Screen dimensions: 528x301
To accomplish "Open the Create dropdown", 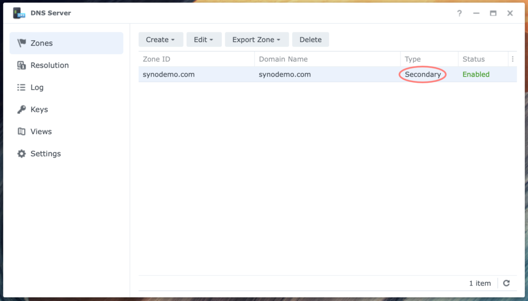I will (x=160, y=39).
